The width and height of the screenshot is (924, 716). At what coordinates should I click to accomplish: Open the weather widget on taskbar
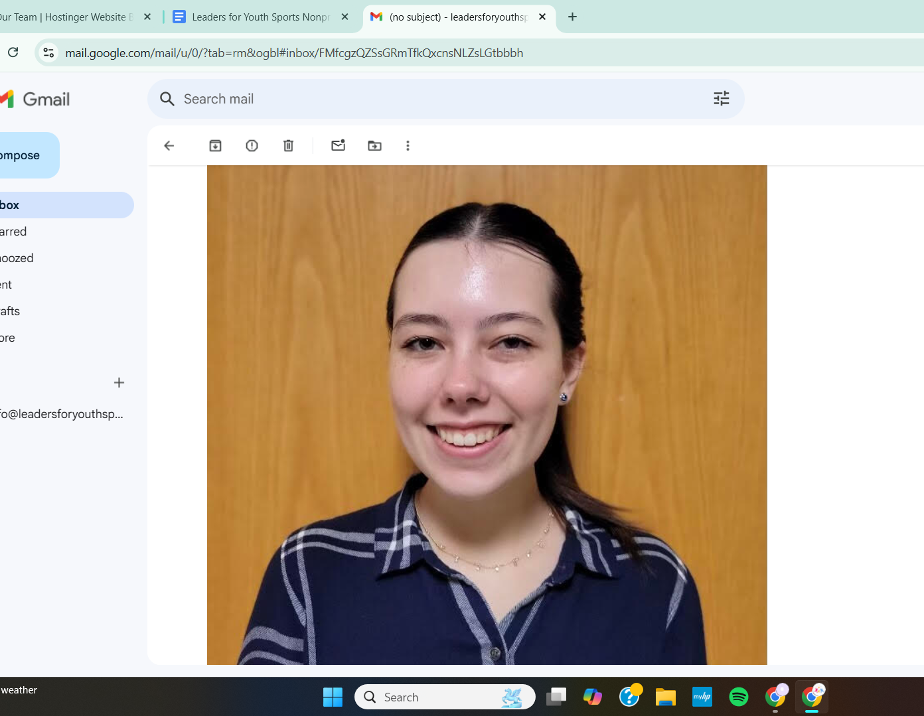pos(19,691)
